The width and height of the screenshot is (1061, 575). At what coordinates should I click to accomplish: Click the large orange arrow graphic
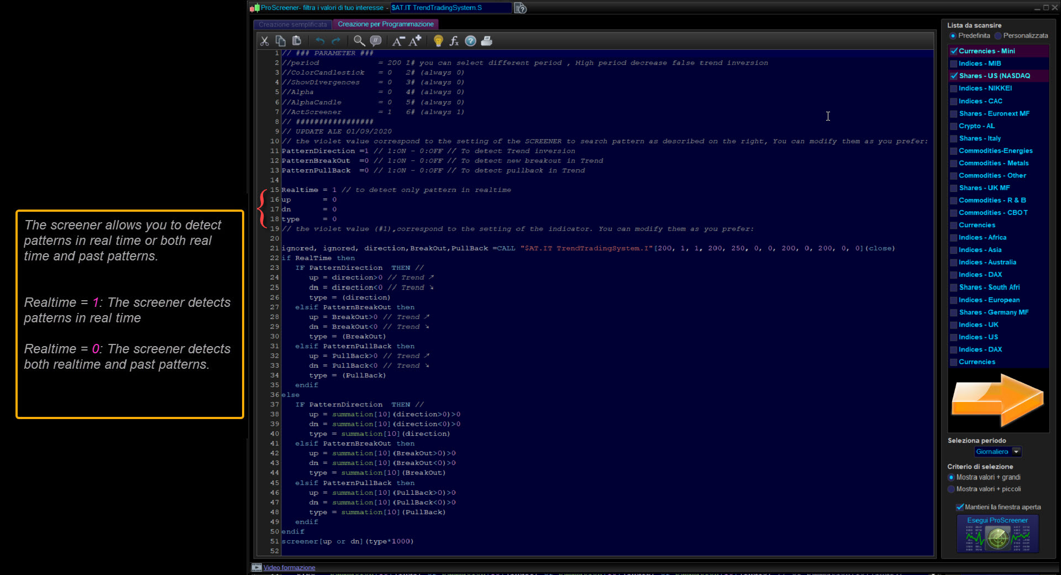pos(997,399)
